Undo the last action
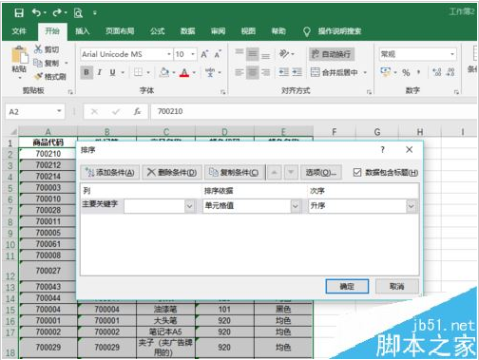The height and width of the screenshot is (360, 479). pyautogui.click(x=36, y=12)
